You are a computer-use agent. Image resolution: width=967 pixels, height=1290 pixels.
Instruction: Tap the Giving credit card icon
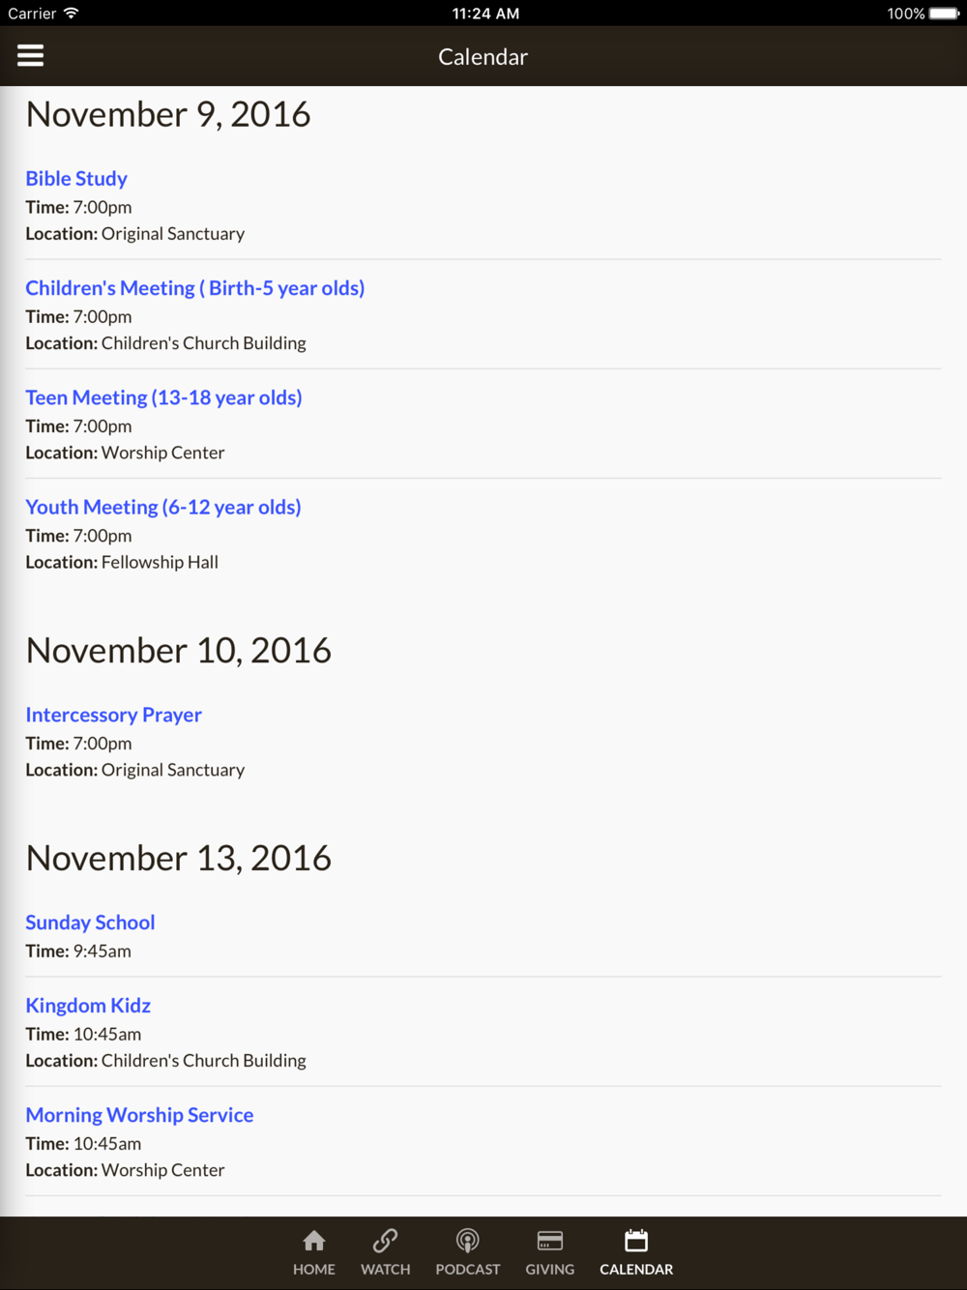point(549,1241)
